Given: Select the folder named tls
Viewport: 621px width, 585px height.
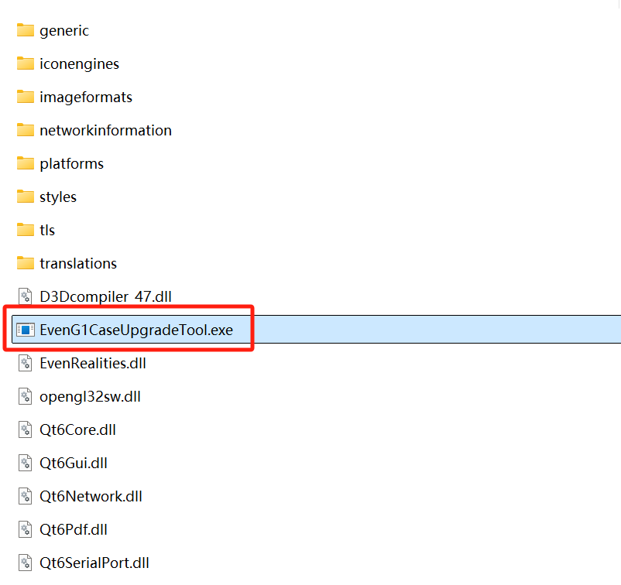Looking at the screenshot, I should click(x=47, y=230).
